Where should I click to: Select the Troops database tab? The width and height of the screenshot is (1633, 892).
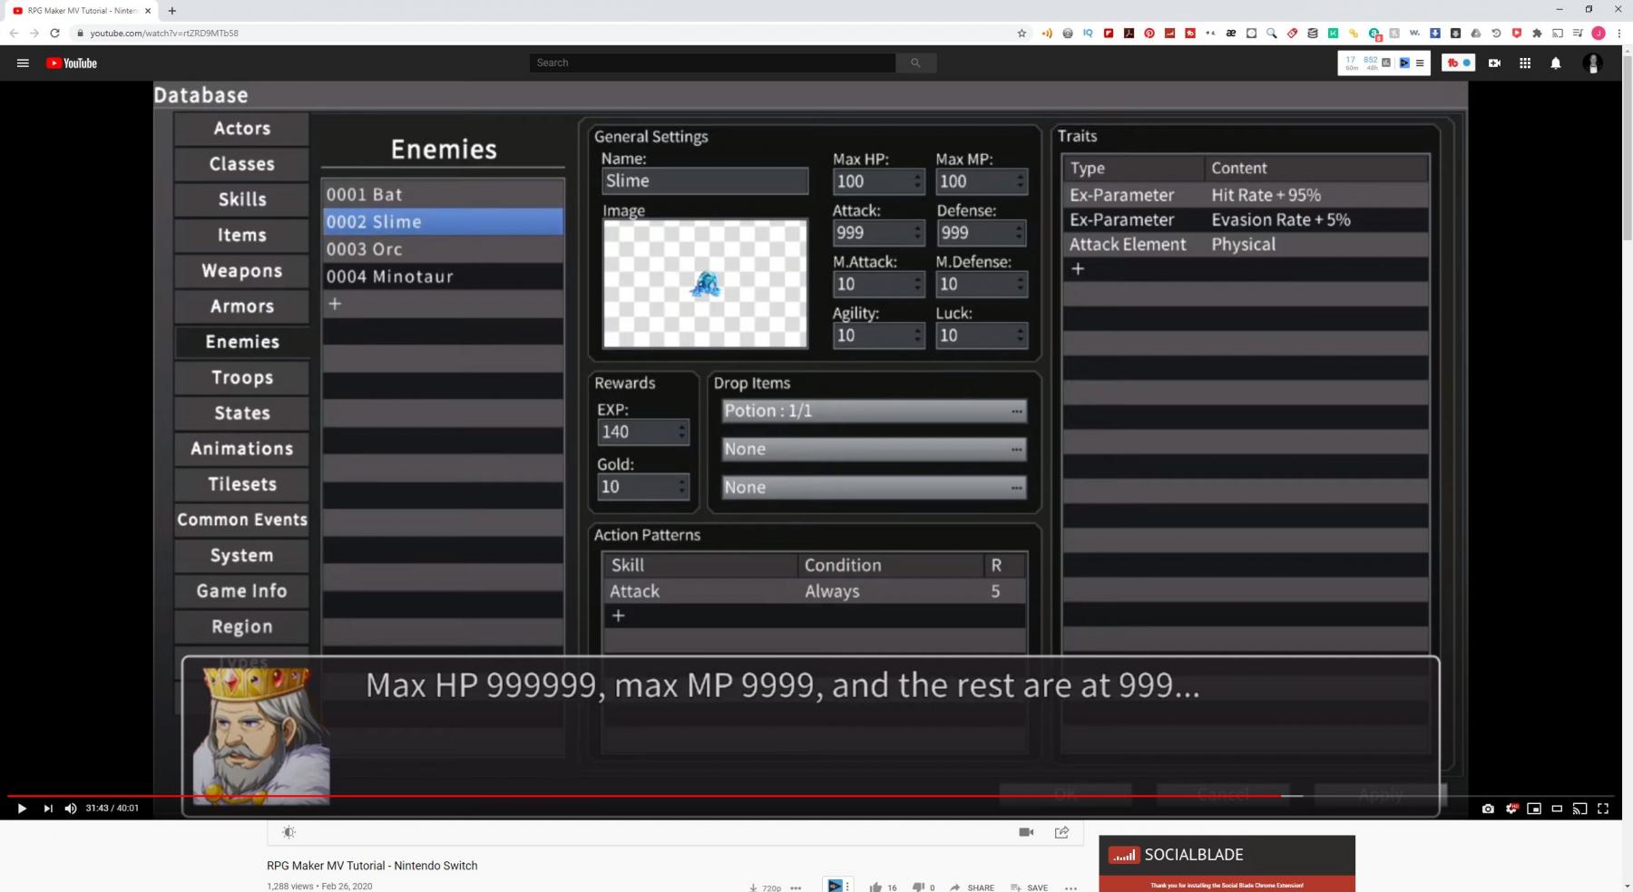click(242, 377)
